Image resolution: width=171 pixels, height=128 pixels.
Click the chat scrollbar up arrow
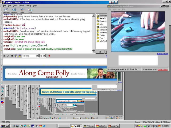pyautogui.click(x=94, y=15)
